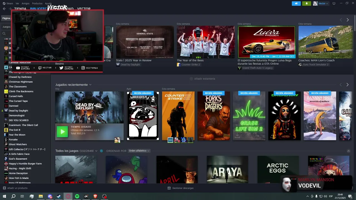Click the library search magnifier icon
The width and height of the screenshot is (356, 200).
click(x=4, y=33)
